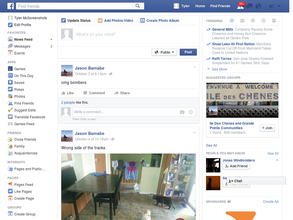Expand See More under trending topics
The height and width of the screenshot is (220, 293).
click(219, 69)
